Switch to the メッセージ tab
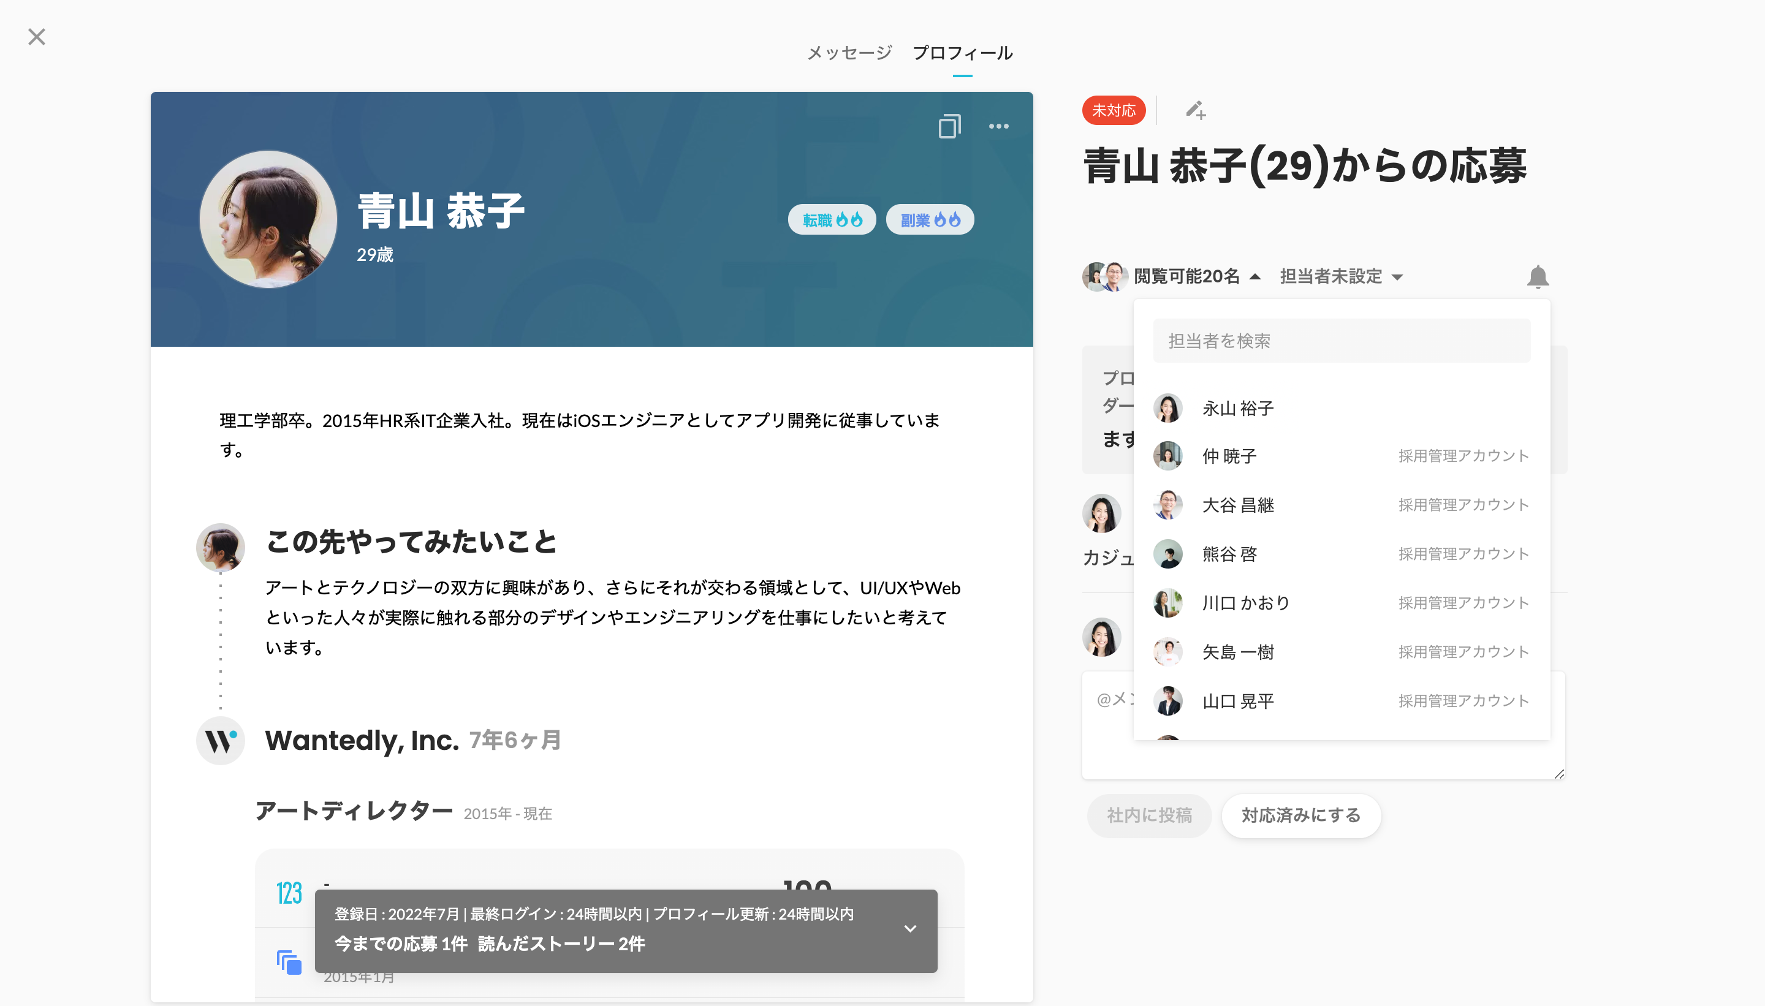This screenshot has width=1765, height=1006. point(849,53)
